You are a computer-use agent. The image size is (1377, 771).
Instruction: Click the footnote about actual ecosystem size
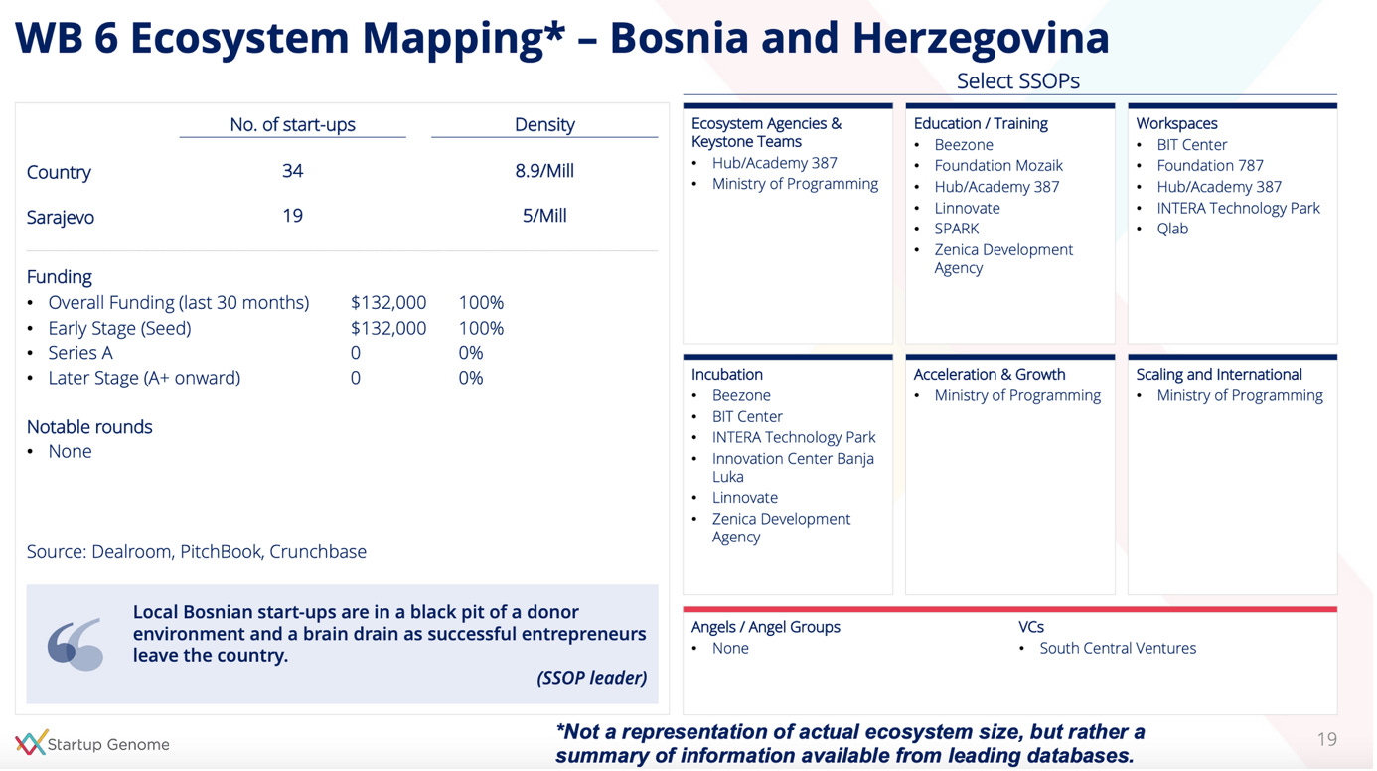(849, 744)
